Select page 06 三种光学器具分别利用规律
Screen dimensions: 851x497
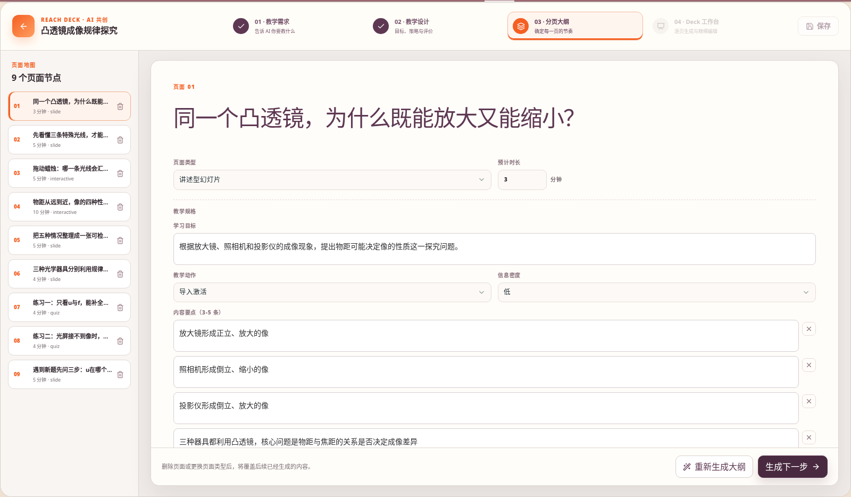(69, 274)
